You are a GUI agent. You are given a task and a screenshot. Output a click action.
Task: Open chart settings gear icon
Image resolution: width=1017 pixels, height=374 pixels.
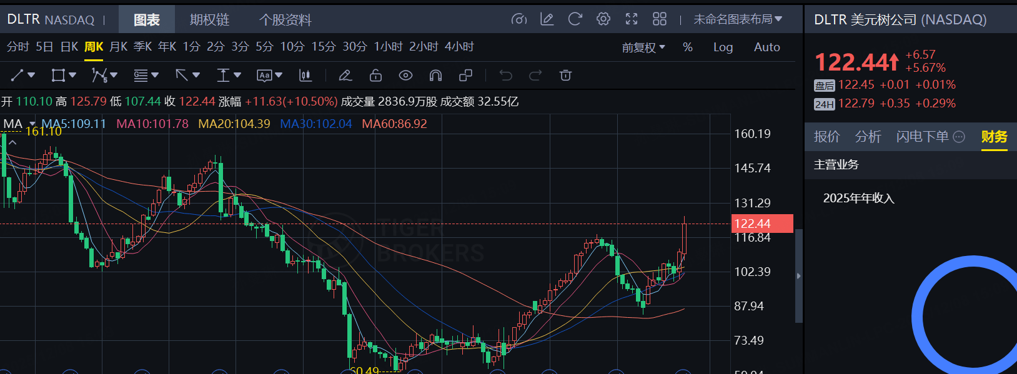[x=603, y=19]
